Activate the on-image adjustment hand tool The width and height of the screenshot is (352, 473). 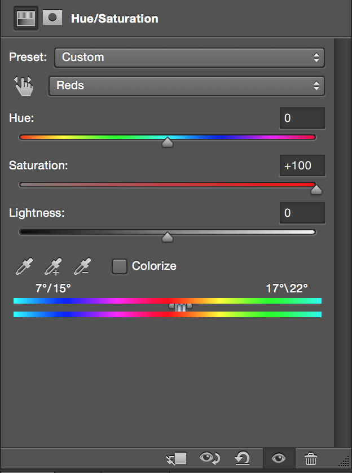(24, 86)
